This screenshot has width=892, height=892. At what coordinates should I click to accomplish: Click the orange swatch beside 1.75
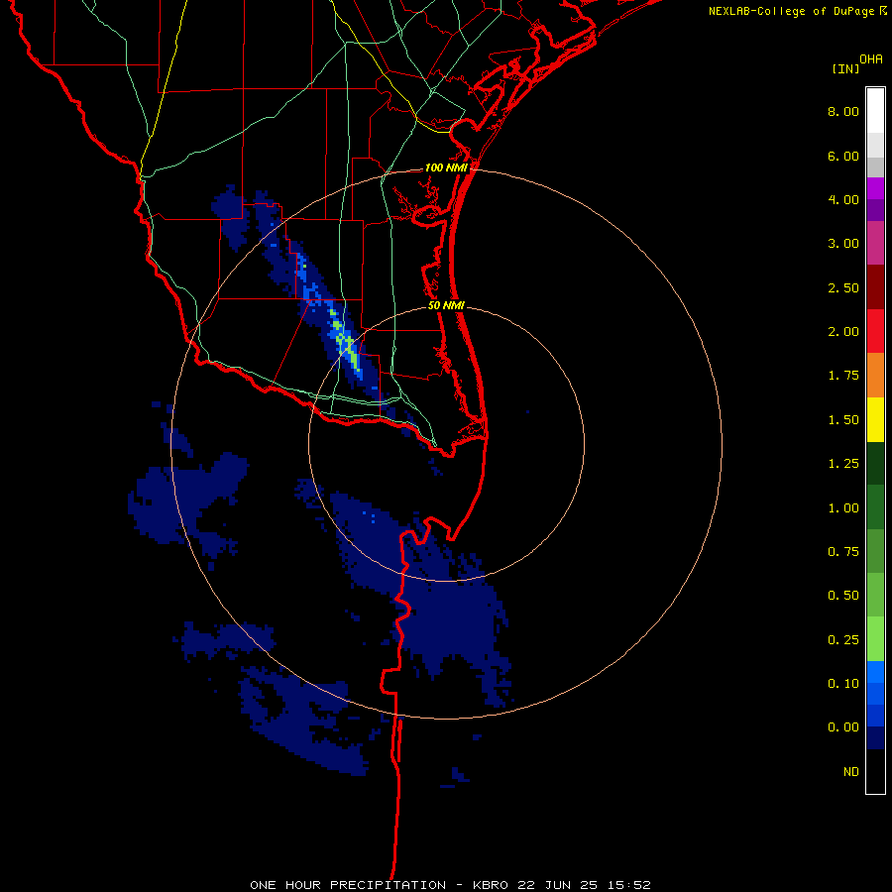tap(875, 375)
